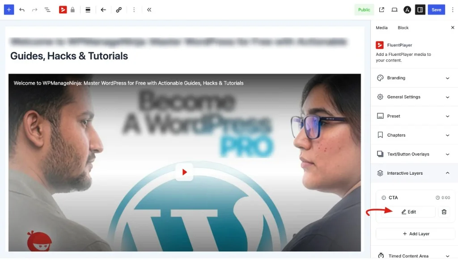458x260 pixels.
Task: Select the FluentPlayer block icon in toolbar
Action: pos(63,10)
